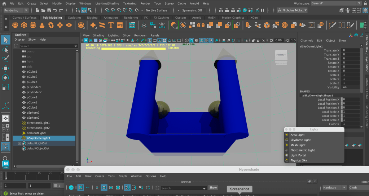This screenshot has height=196, width=369.
Task: Activate the Select tool arrow in toolbox
Action: coord(5,40)
